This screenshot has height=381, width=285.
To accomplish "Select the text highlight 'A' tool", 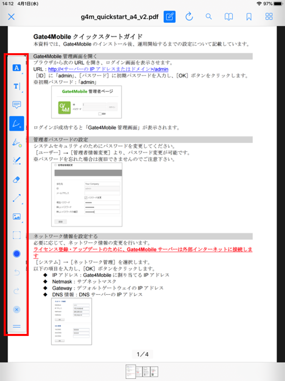I will pos(17,68).
